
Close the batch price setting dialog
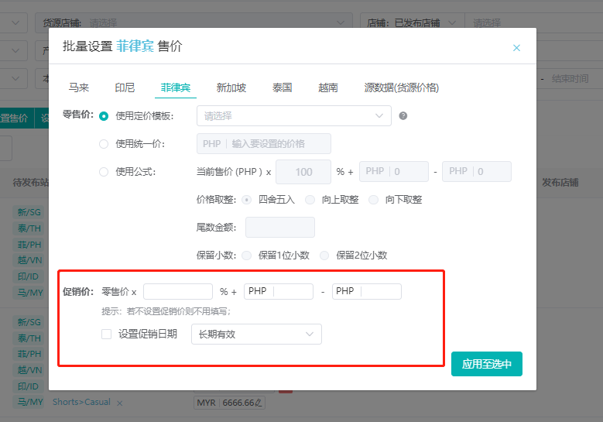pyautogui.click(x=516, y=48)
